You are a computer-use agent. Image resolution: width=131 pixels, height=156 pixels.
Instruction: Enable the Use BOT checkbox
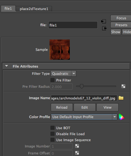tap(52, 128)
